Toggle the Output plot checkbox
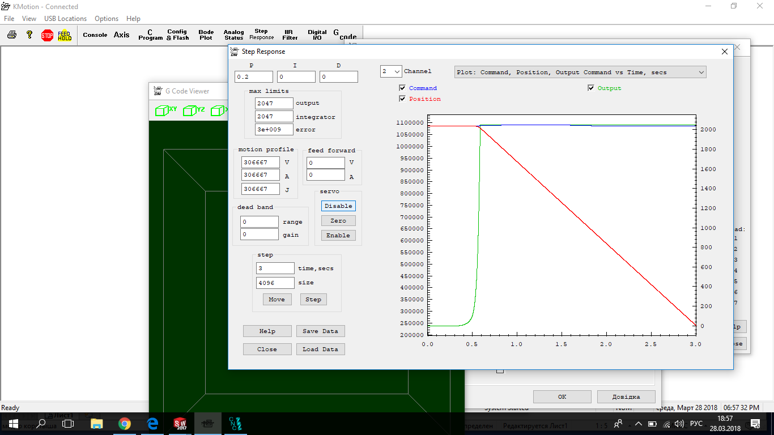The width and height of the screenshot is (774, 435). click(591, 88)
